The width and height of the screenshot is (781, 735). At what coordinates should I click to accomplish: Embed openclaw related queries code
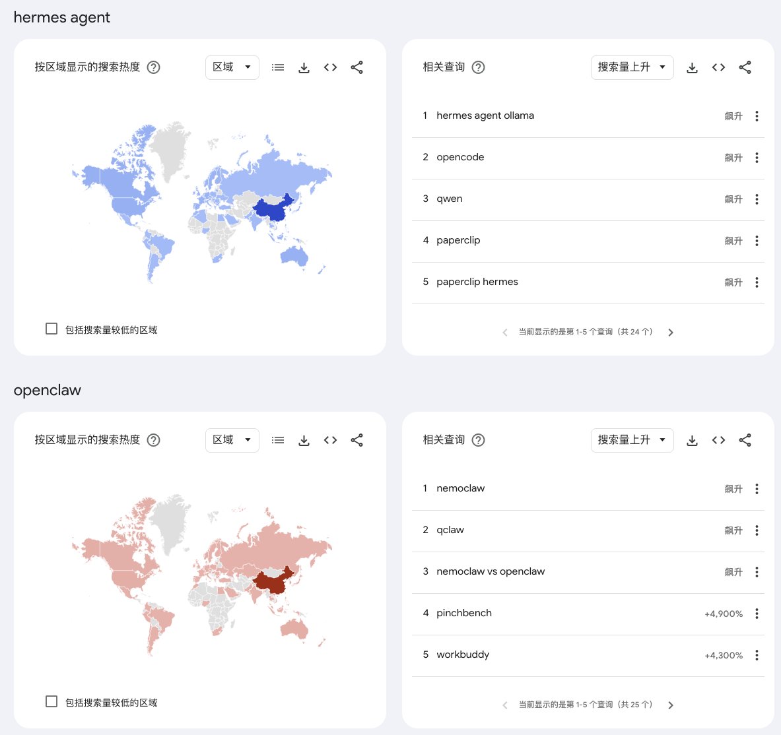[x=718, y=440]
